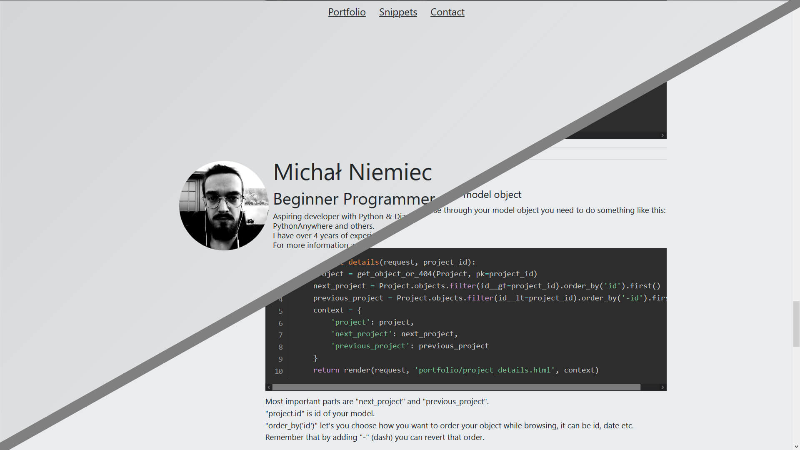The height and width of the screenshot is (450, 800).
Task: Open the Contact page
Action: (447, 12)
